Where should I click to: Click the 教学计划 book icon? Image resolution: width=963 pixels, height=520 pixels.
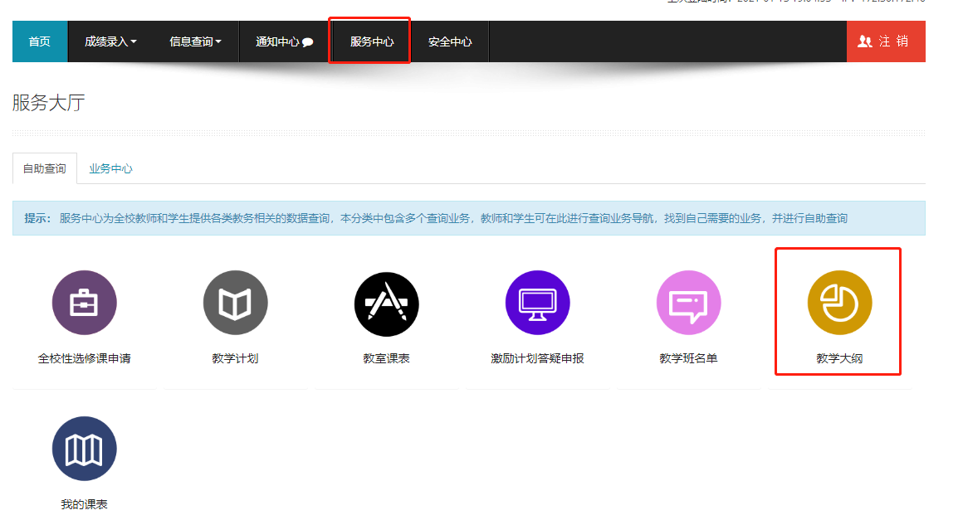(x=235, y=303)
